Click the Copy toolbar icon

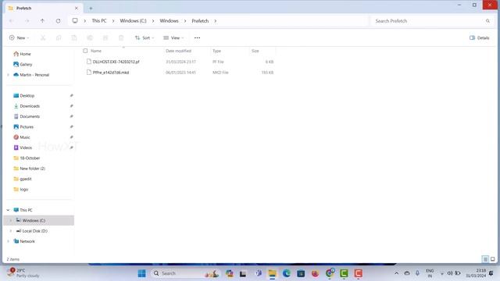(59, 38)
